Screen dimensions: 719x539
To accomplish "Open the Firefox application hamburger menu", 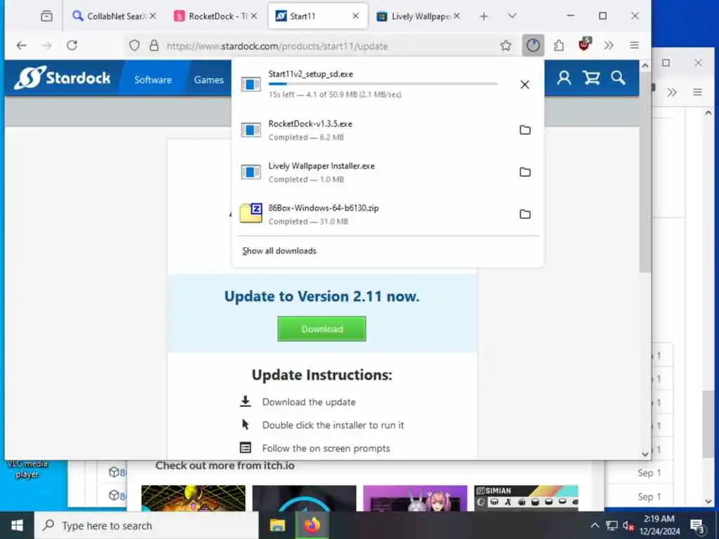I will coord(634,46).
